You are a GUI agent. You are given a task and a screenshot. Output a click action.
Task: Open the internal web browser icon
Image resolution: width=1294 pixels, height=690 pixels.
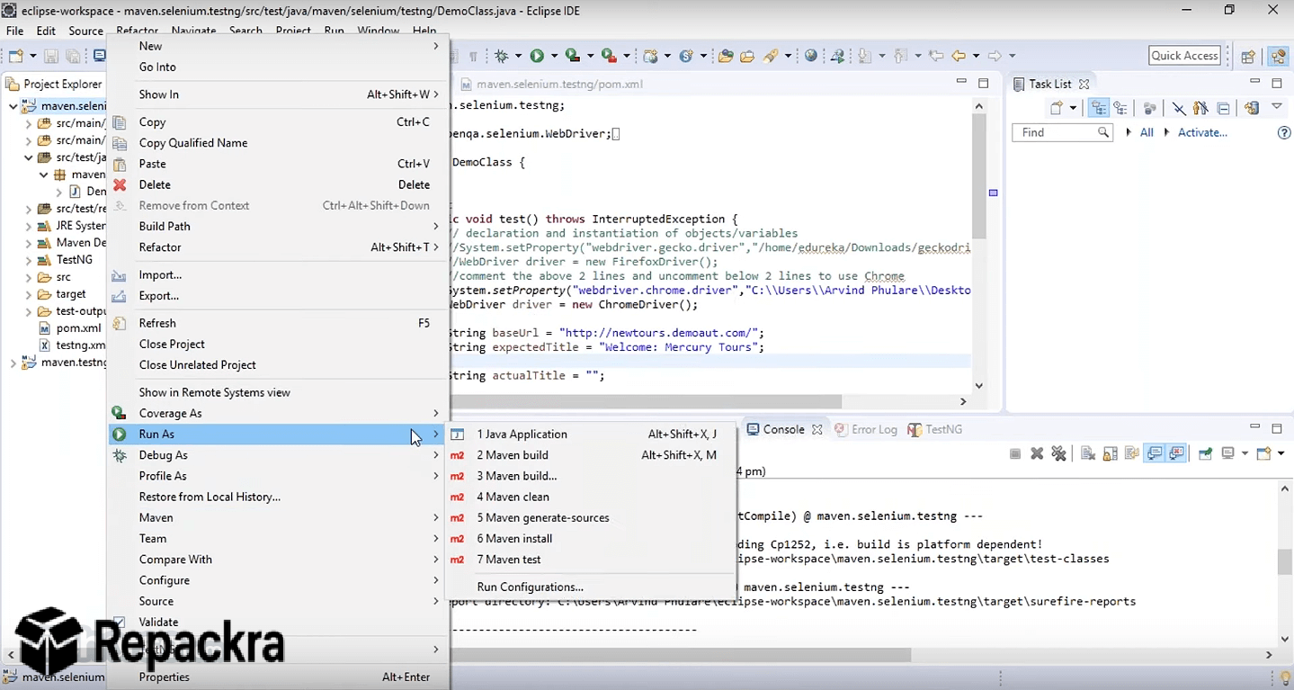(x=810, y=56)
